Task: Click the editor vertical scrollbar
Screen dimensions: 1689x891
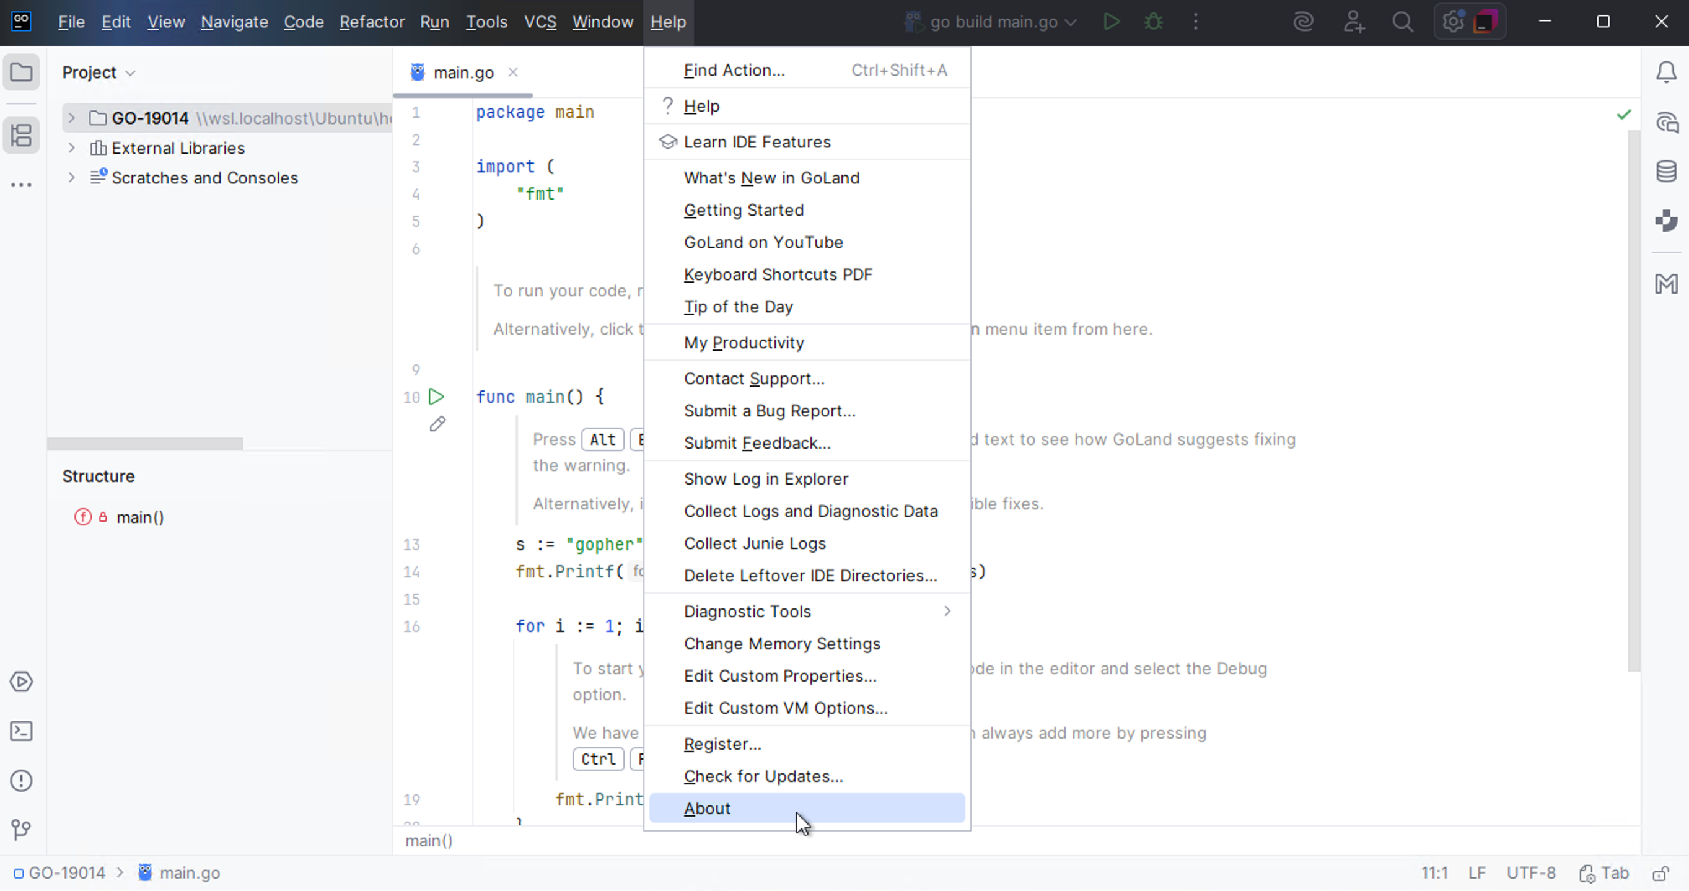Action: pyautogui.click(x=1632, y=393)
